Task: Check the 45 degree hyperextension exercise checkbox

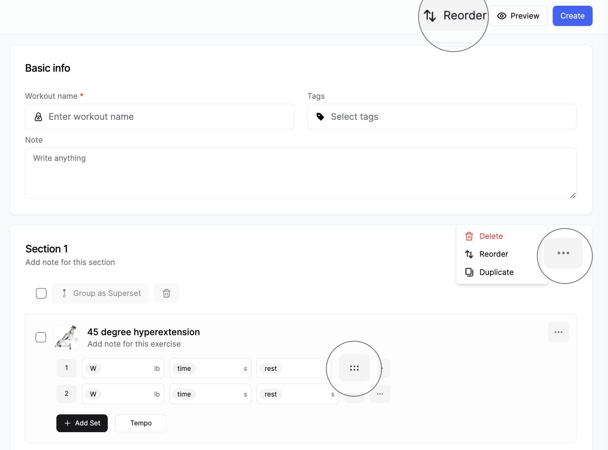Action: (41, 337)
